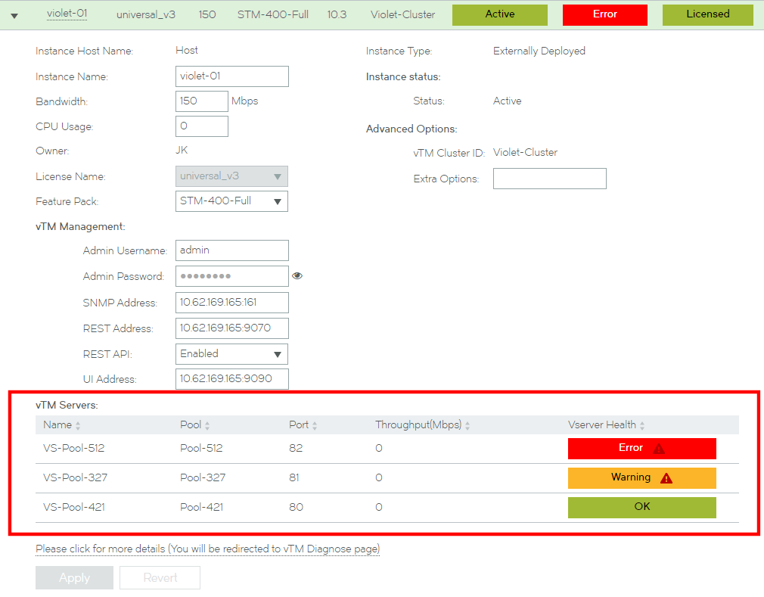Viewport: 764px width, 597px height.
Task: Show the admin password with eye icon
Action: pos(297,276)
